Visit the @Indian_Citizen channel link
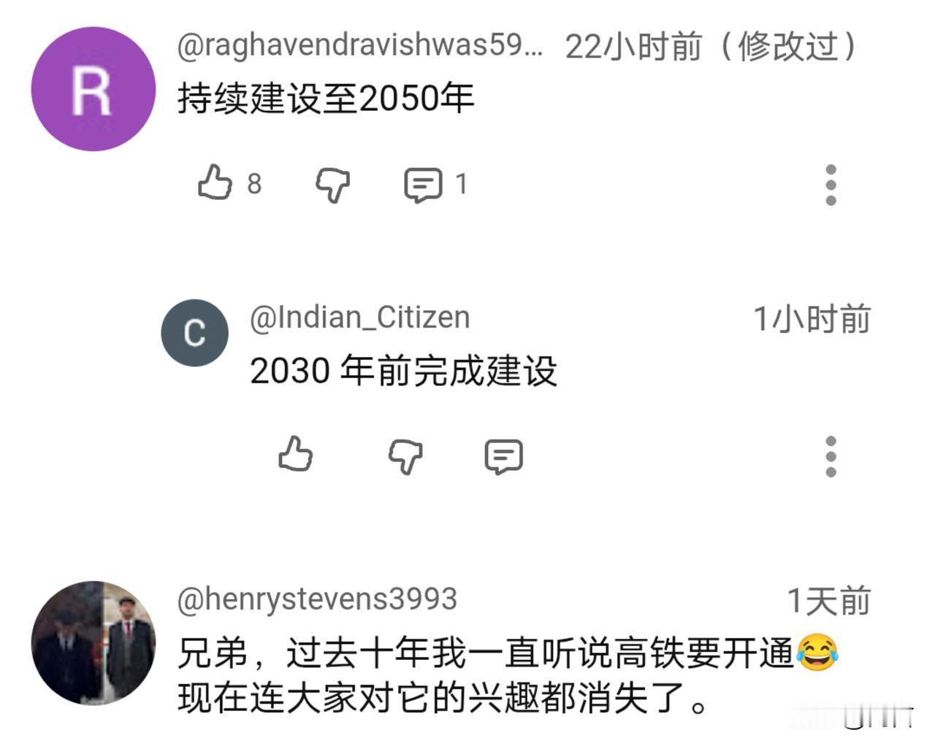The image size is (935, 749). click(359, 318)
